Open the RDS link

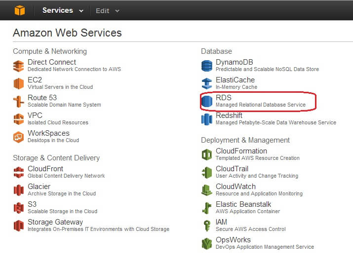[x=224, y=98]
